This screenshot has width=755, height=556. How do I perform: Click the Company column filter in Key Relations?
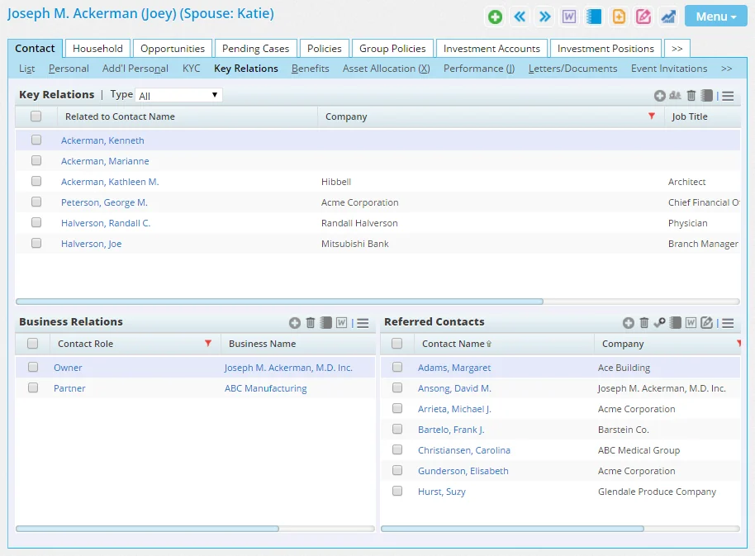pyautogui.click(x=652, y=116)
